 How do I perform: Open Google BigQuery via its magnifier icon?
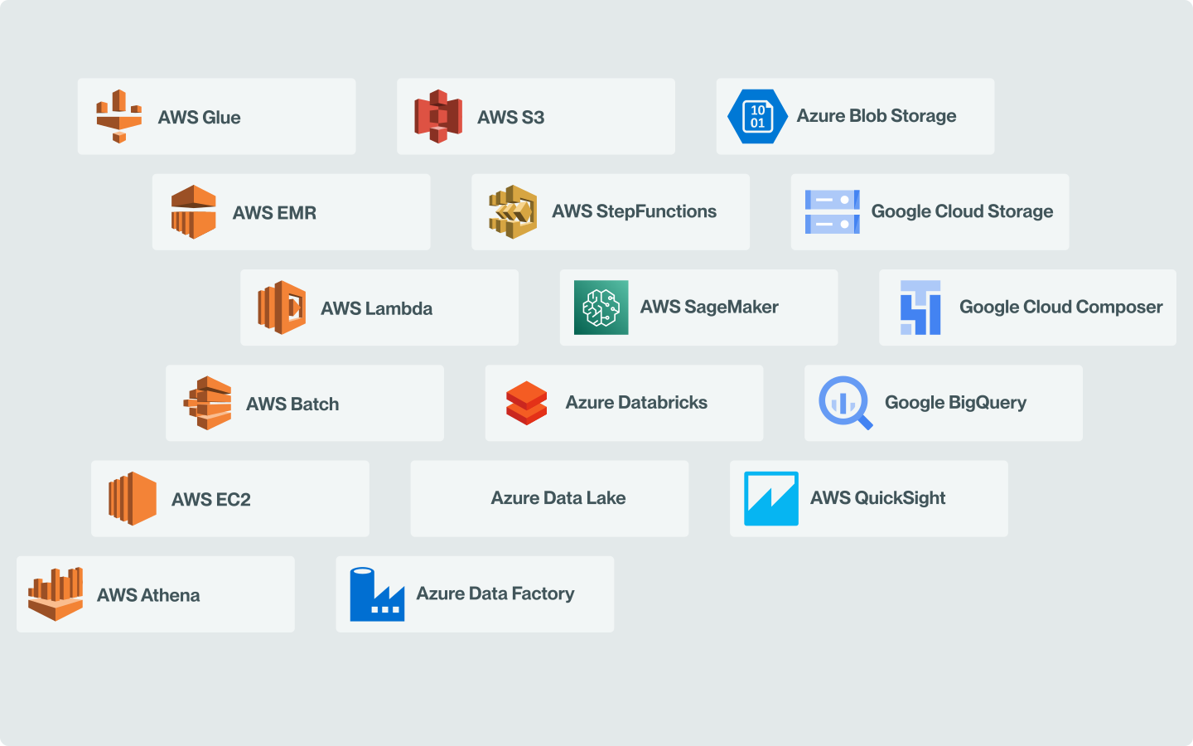tap(845, 403)
